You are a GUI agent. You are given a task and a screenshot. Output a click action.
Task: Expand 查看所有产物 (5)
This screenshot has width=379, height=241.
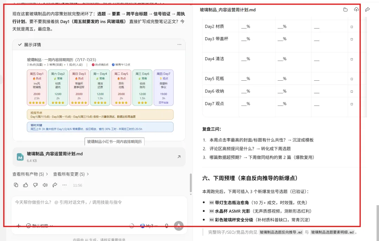point(30,174)
